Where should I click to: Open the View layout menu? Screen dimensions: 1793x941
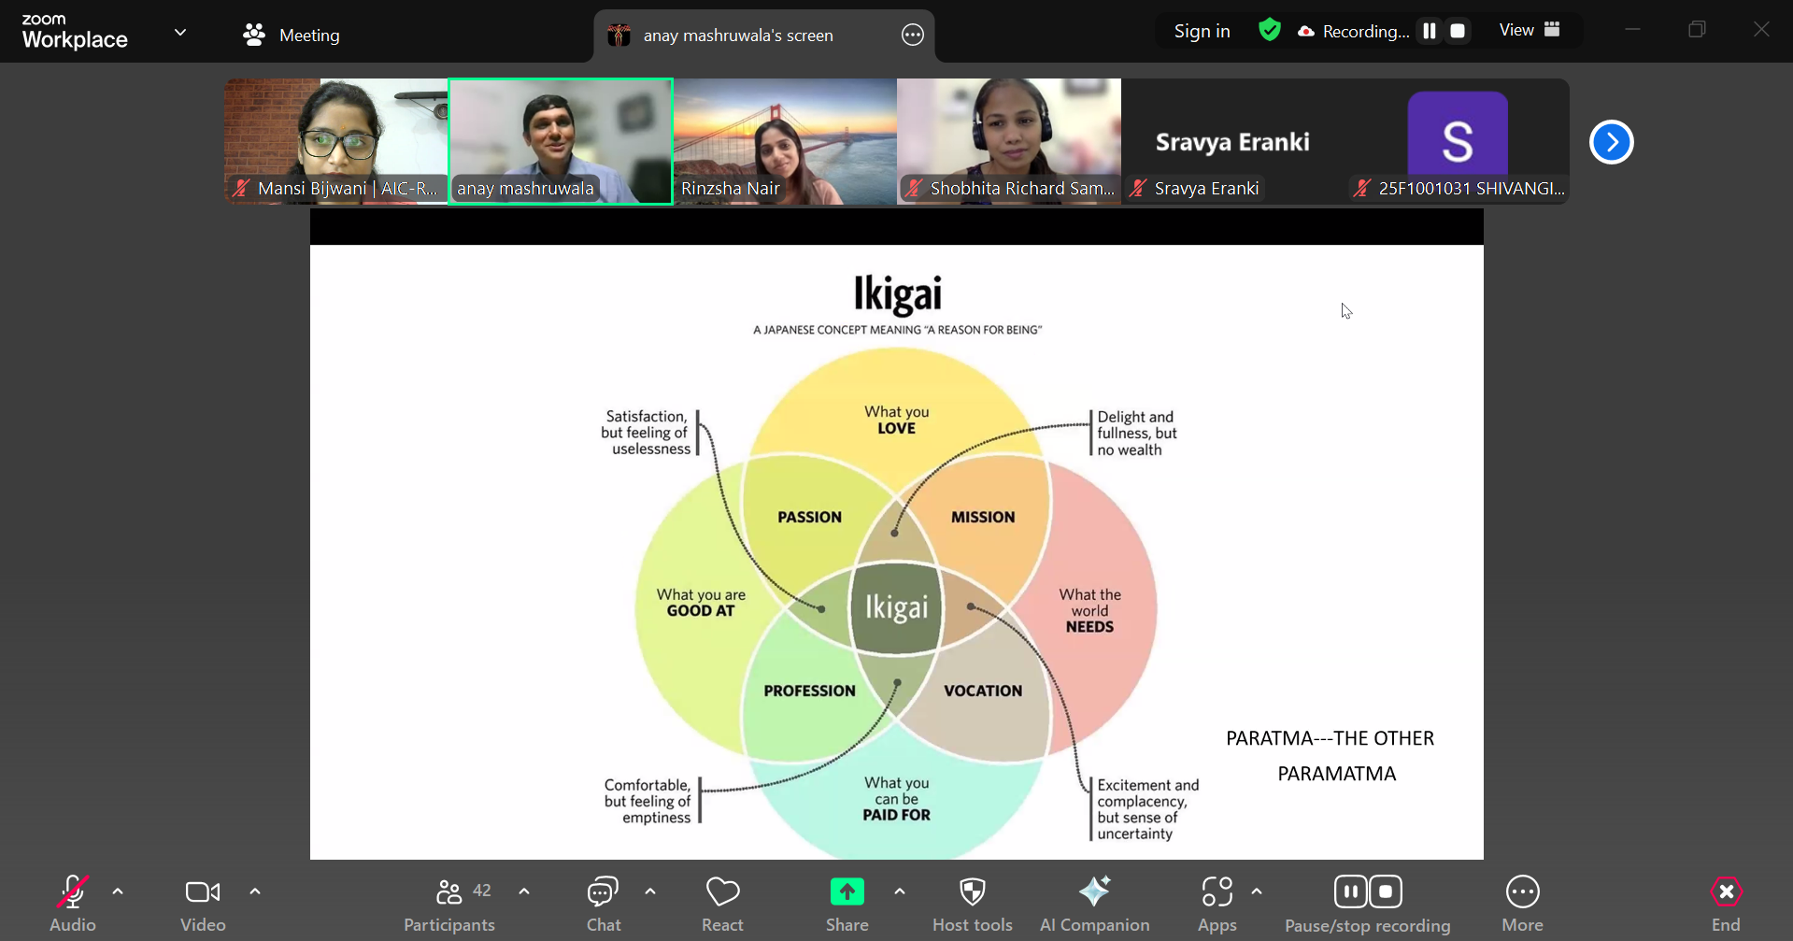1529,30
